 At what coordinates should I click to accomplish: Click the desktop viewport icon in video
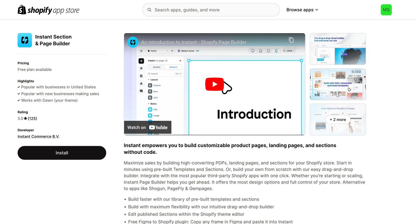pyautogui.click(x=253, y=51)
